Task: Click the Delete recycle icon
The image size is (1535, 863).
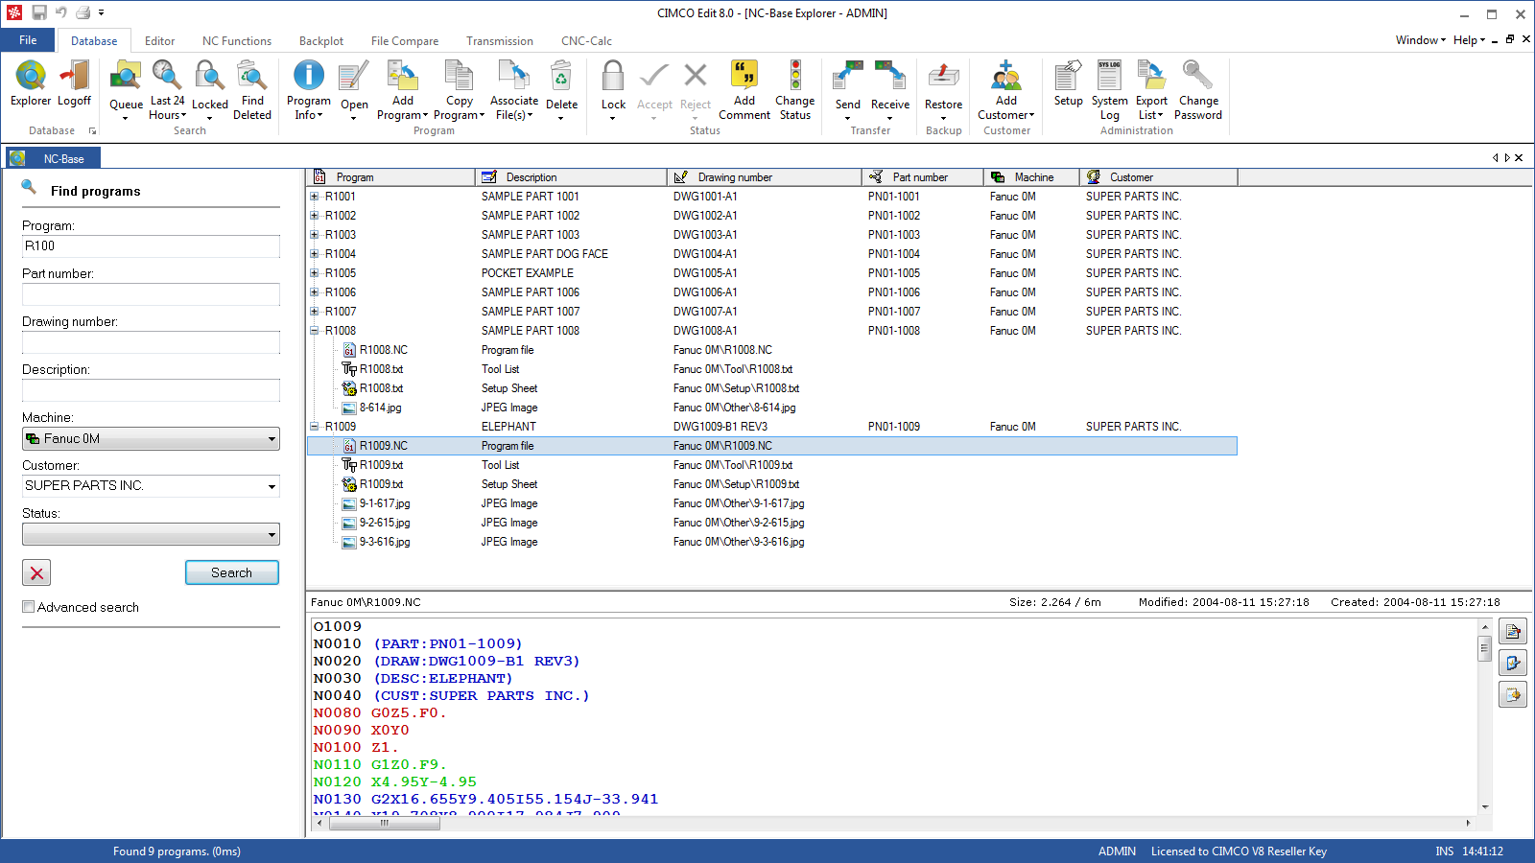Action: [561, 90]
